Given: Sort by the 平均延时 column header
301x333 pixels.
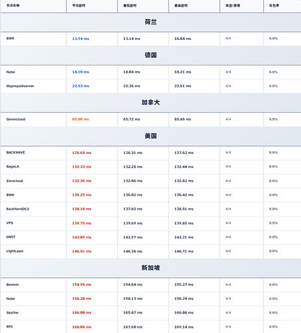Looking at the screenshot, I should pyautogui.click(x=78, y=5).
